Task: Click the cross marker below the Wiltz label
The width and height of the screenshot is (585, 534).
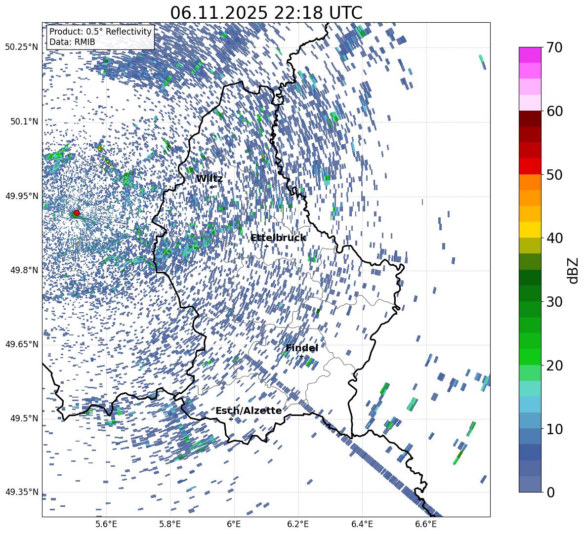Action: [x=212, y=187]
